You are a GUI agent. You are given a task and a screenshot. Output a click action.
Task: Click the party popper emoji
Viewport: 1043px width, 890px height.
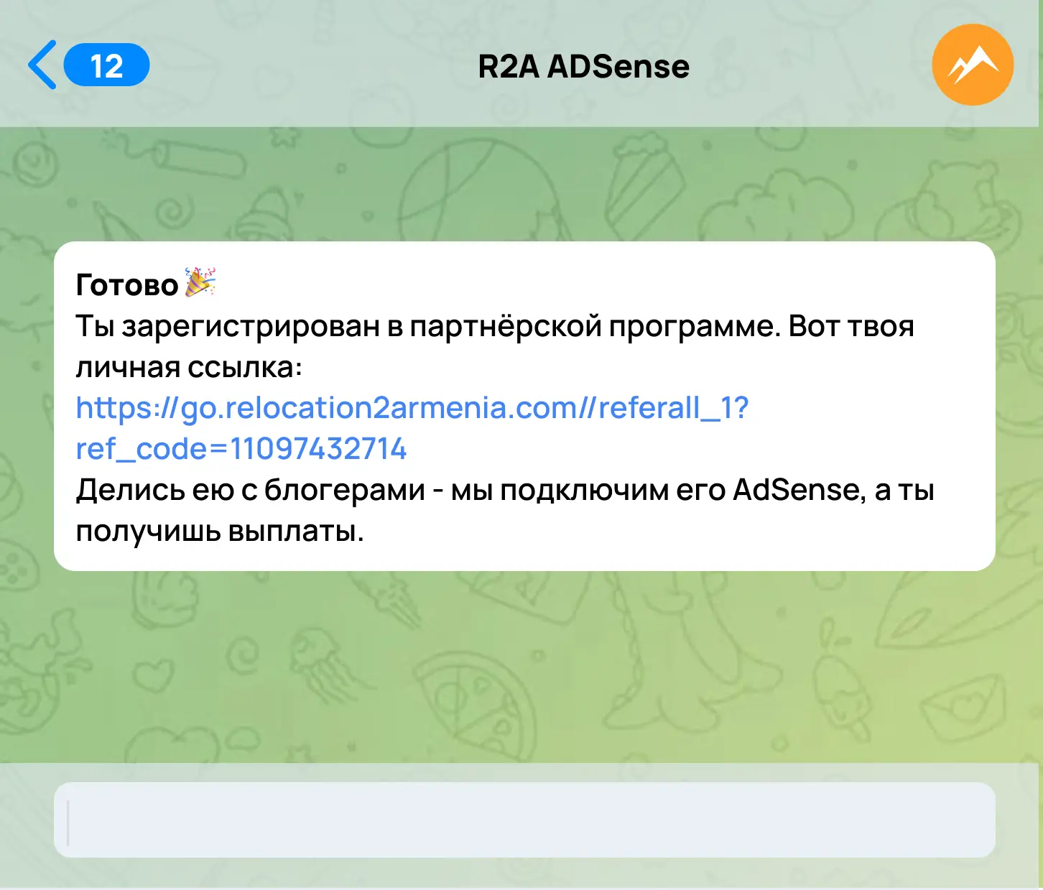tap(200, 282)
